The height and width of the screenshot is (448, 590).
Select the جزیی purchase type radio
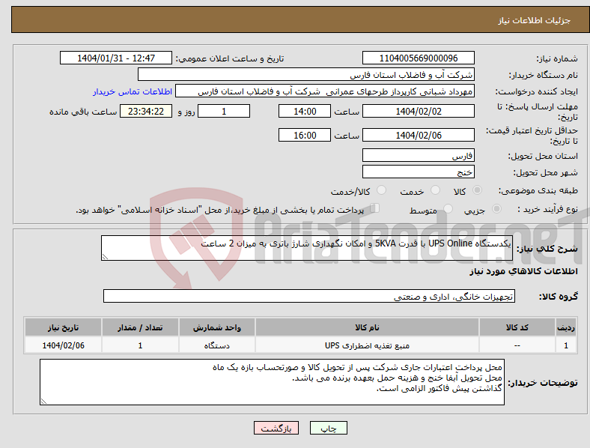point(496,208)
